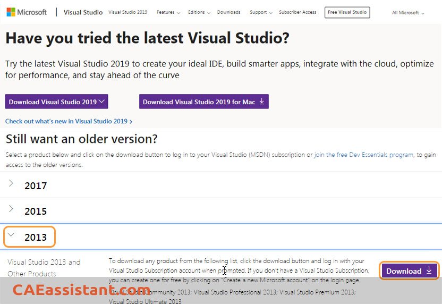Click the download arrow icon on Mac button
442x304 pixels.
(x=261, y=101)
